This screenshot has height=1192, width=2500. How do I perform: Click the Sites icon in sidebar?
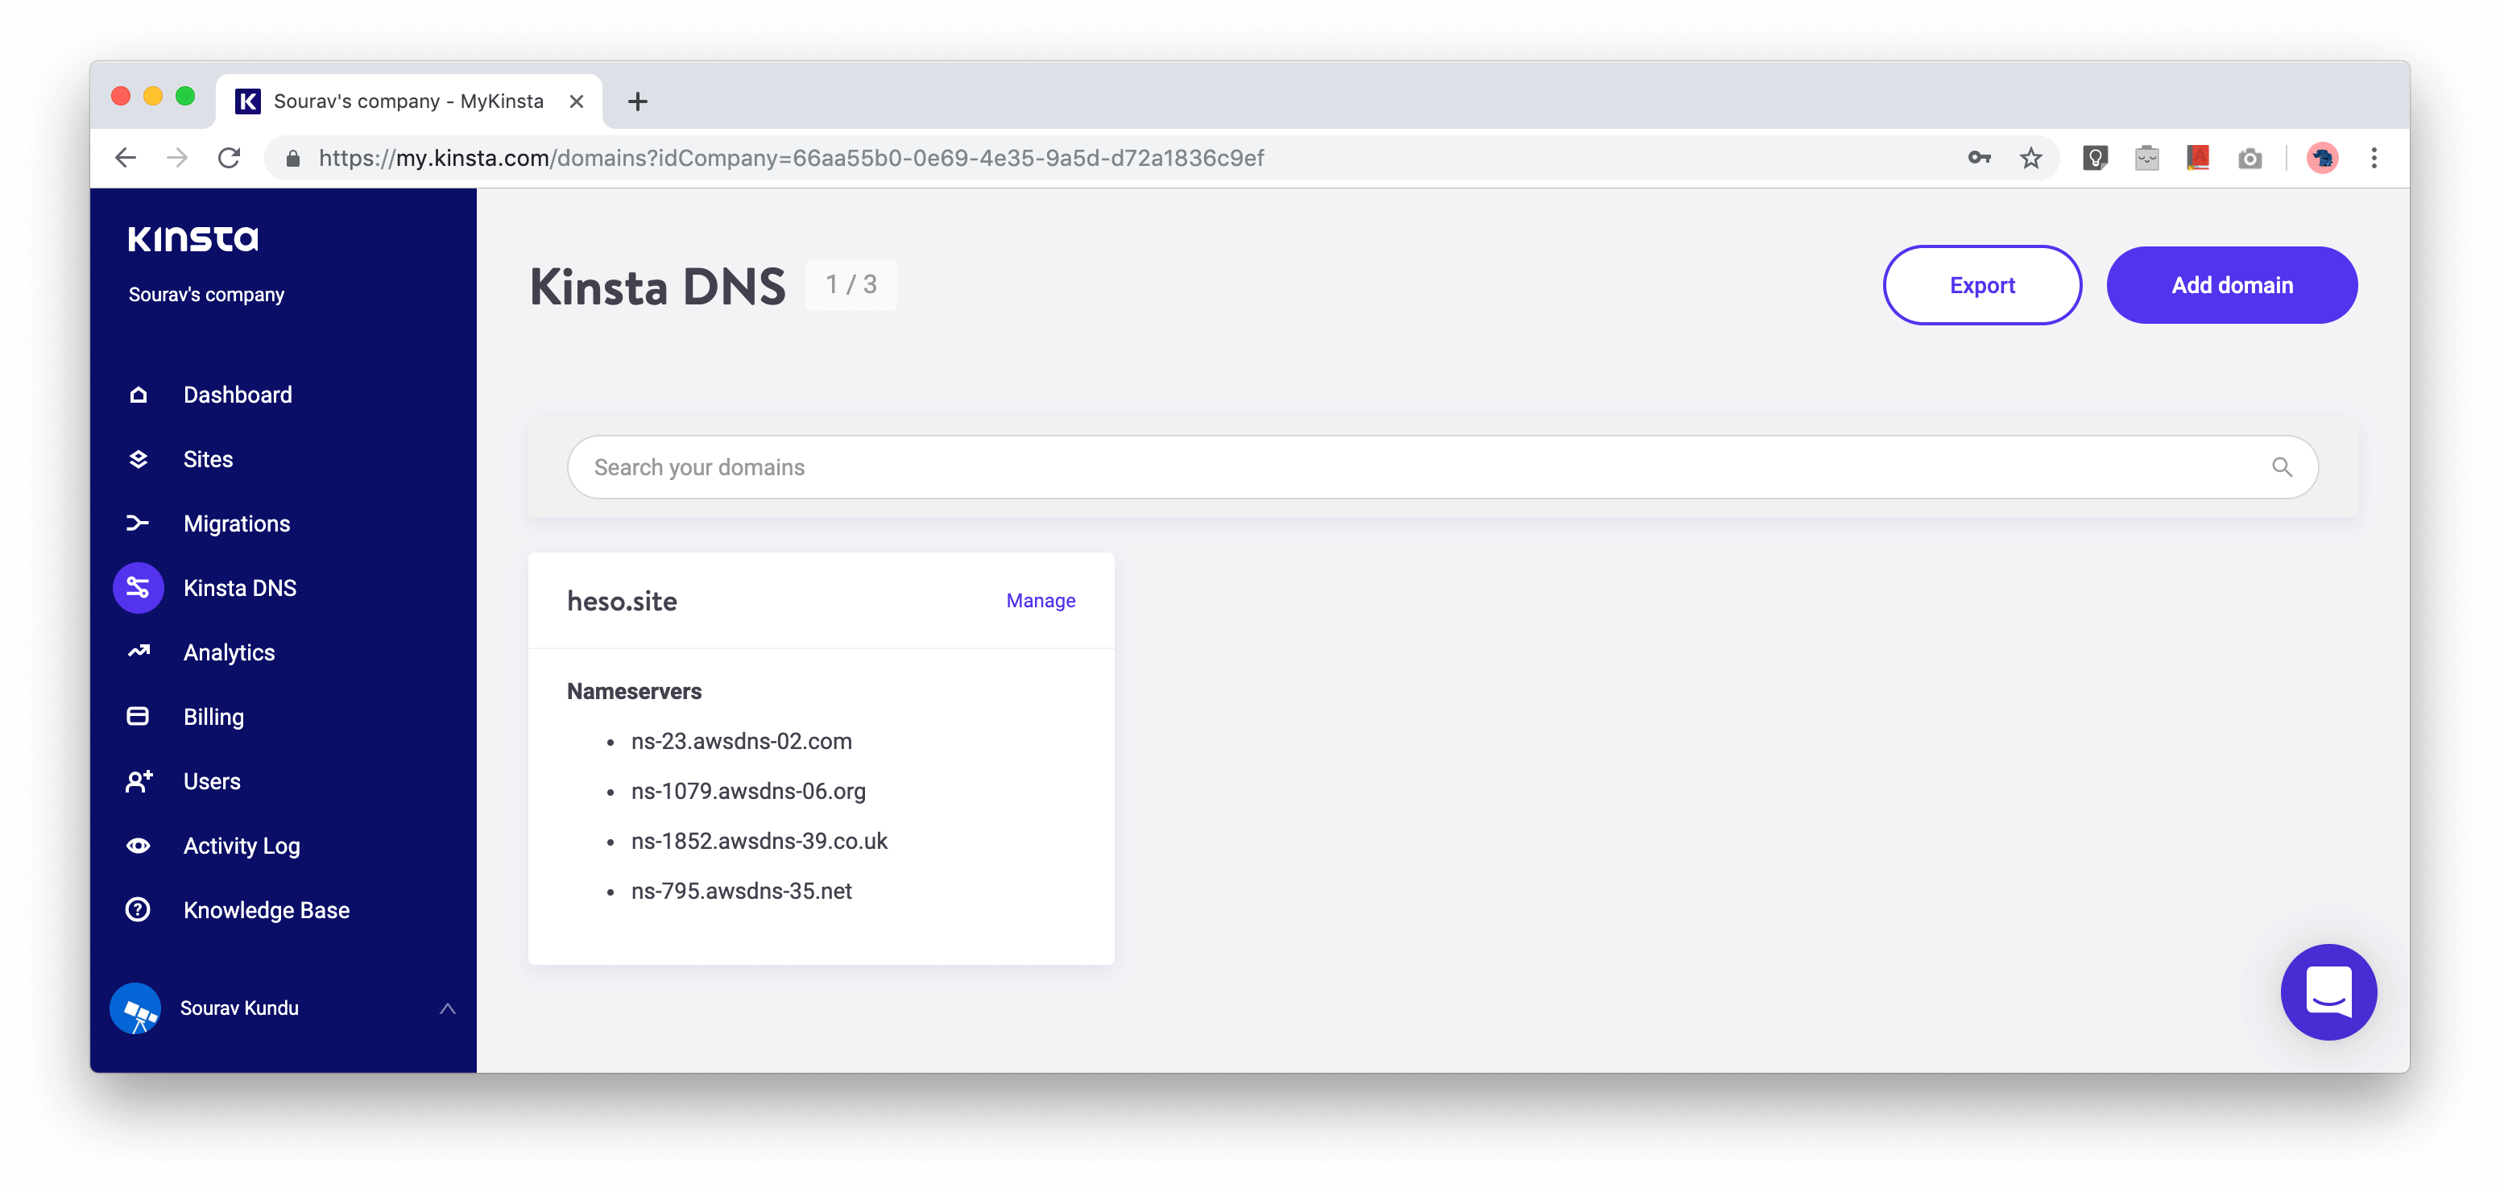click(139, 457)
